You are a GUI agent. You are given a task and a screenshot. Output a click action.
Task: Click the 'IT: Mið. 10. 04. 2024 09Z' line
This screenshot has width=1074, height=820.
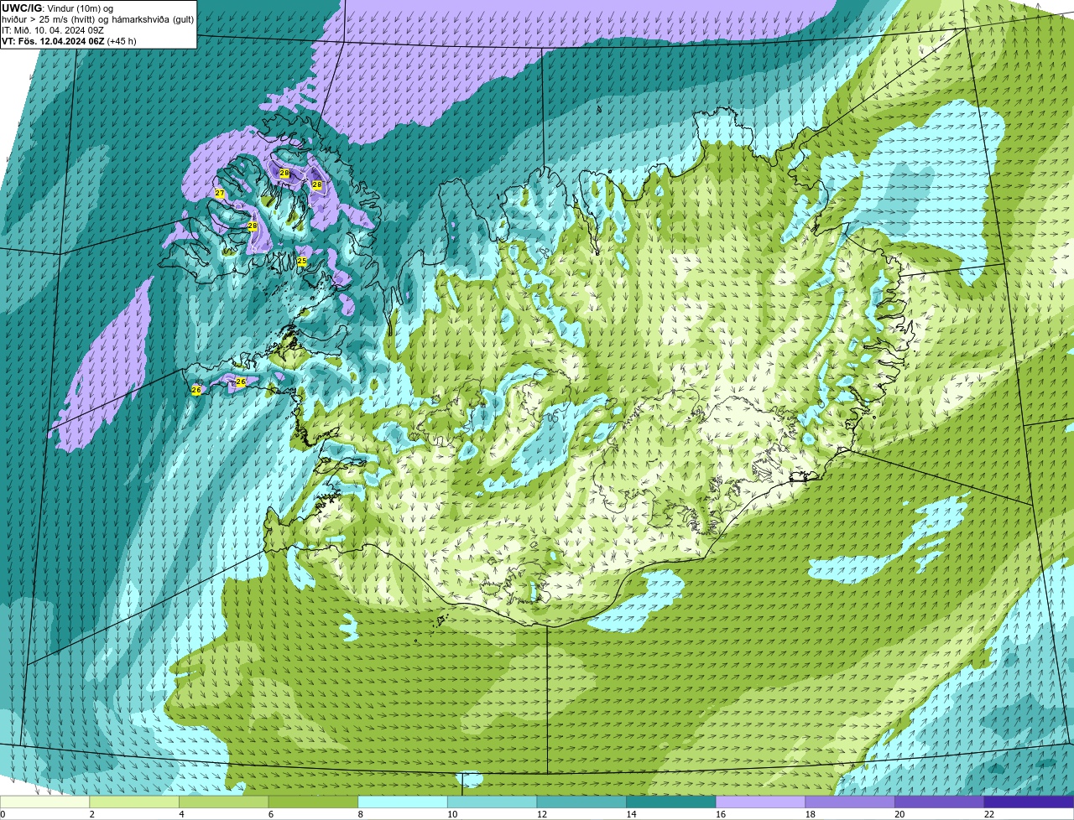(53, 29)
